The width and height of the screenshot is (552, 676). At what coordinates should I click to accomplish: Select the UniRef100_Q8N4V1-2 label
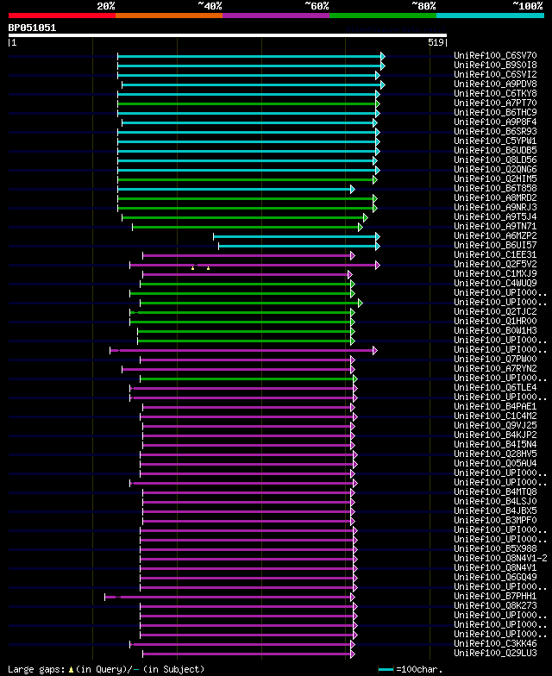pos(500,559)
